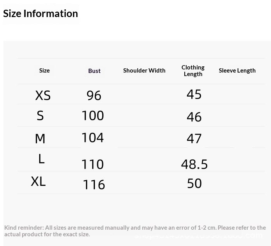Click the Size Information heading
271x246 pixels.
40,14
